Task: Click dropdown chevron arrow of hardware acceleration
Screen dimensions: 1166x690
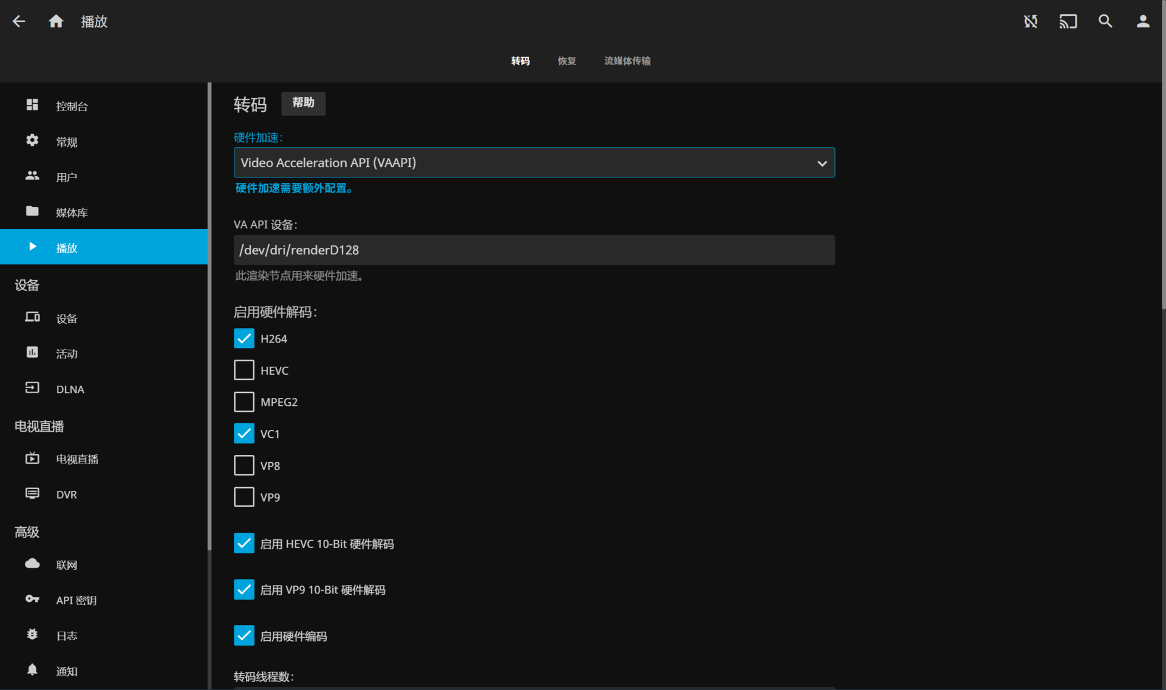Action: (x=822, y=163)
